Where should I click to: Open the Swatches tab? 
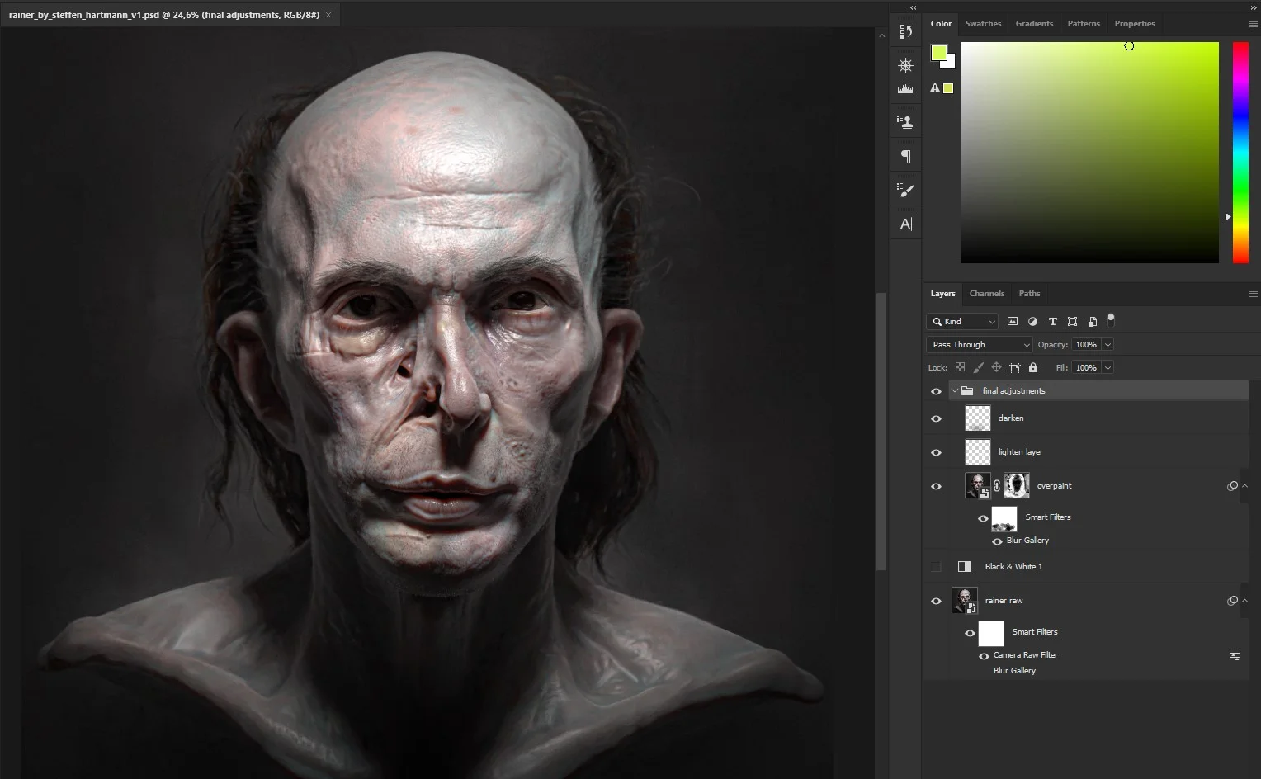tap(983, 23)
